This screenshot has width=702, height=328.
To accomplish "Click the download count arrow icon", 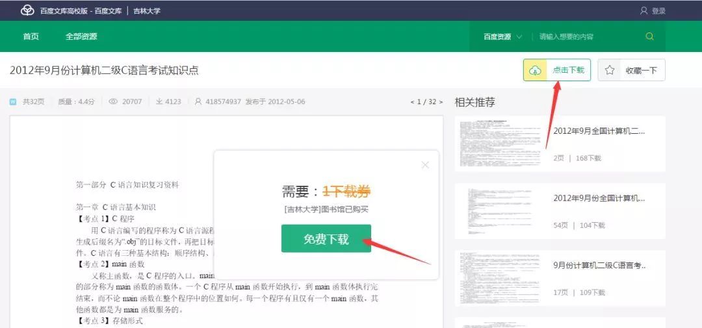I will point(159,102).
